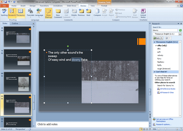This screenshot has height=131, width=183.
Task: Open the Transitions ribbon tab
Action: point(44,6)
